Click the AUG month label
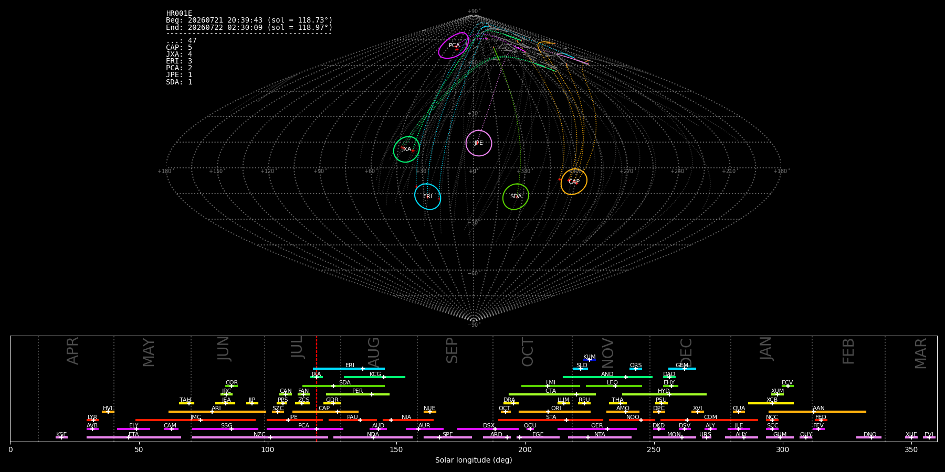945x472 pixels. point(374,352)
